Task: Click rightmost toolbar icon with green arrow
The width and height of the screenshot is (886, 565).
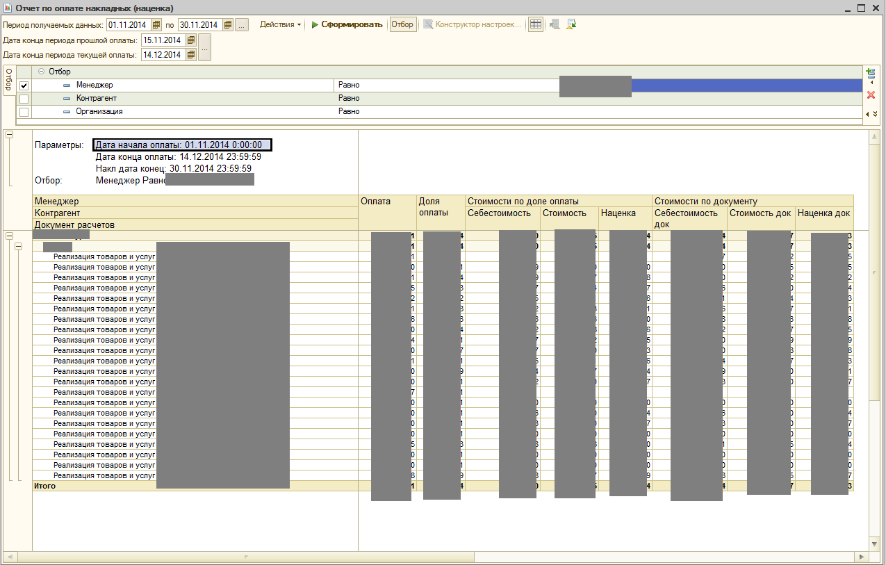Action: (x=571, y=24)
